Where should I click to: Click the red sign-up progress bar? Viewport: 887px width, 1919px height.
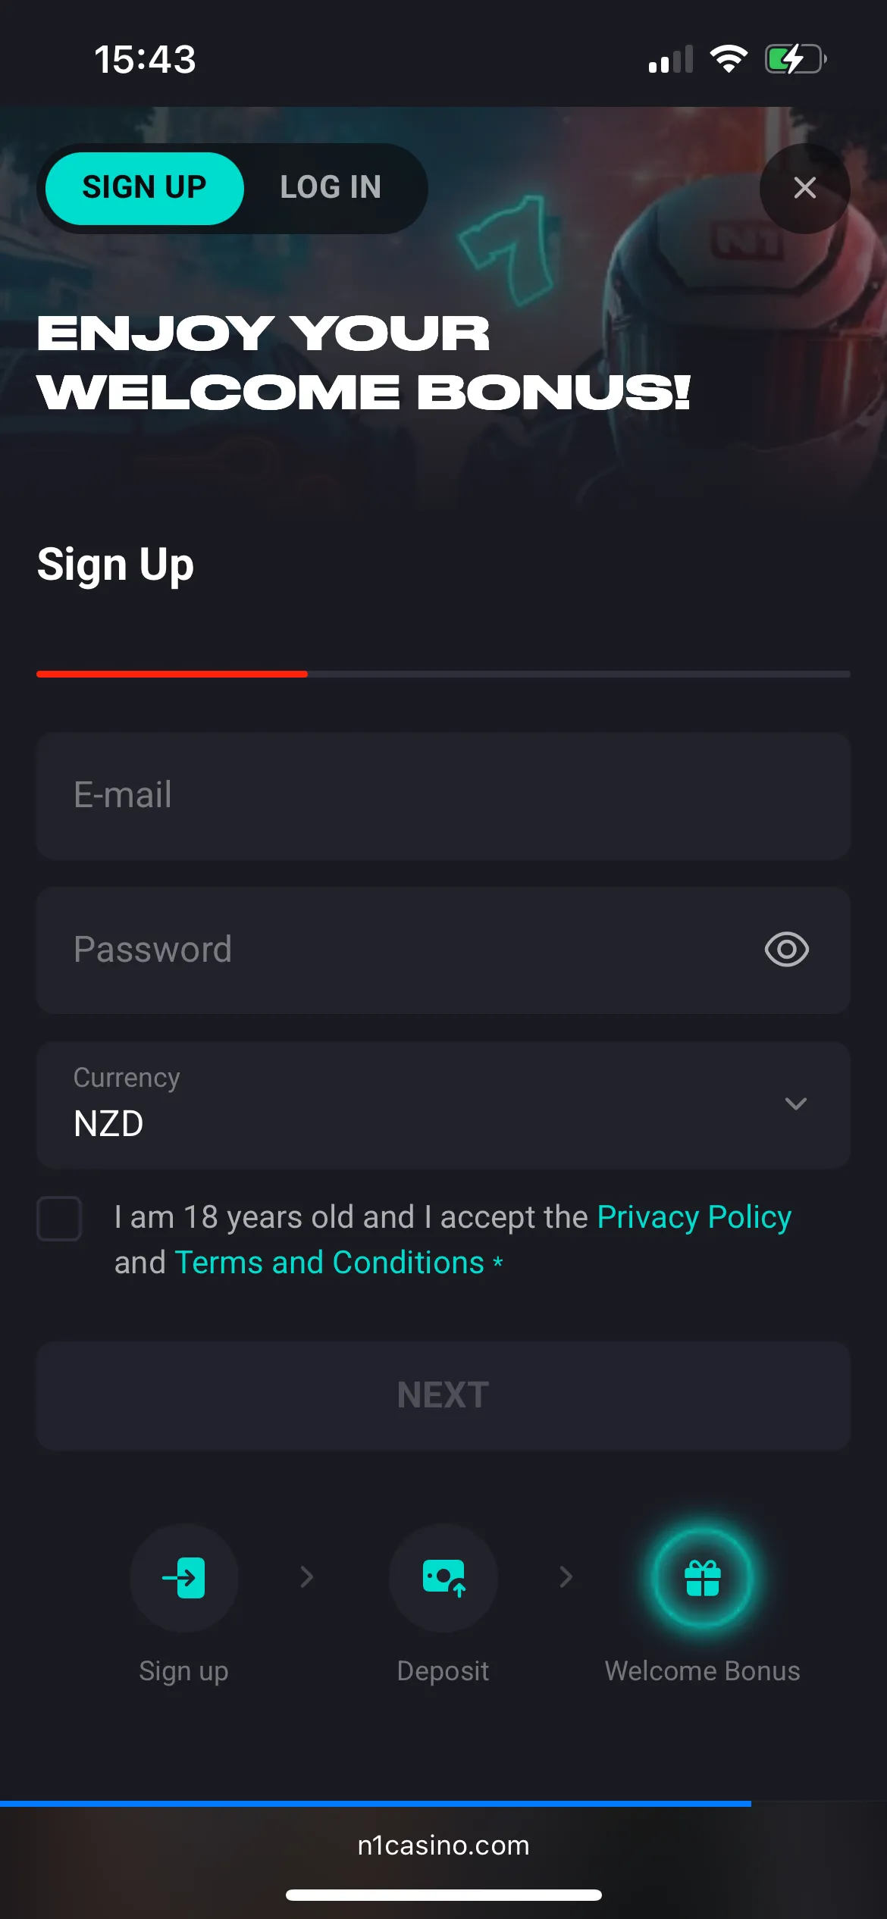[172, 674]
